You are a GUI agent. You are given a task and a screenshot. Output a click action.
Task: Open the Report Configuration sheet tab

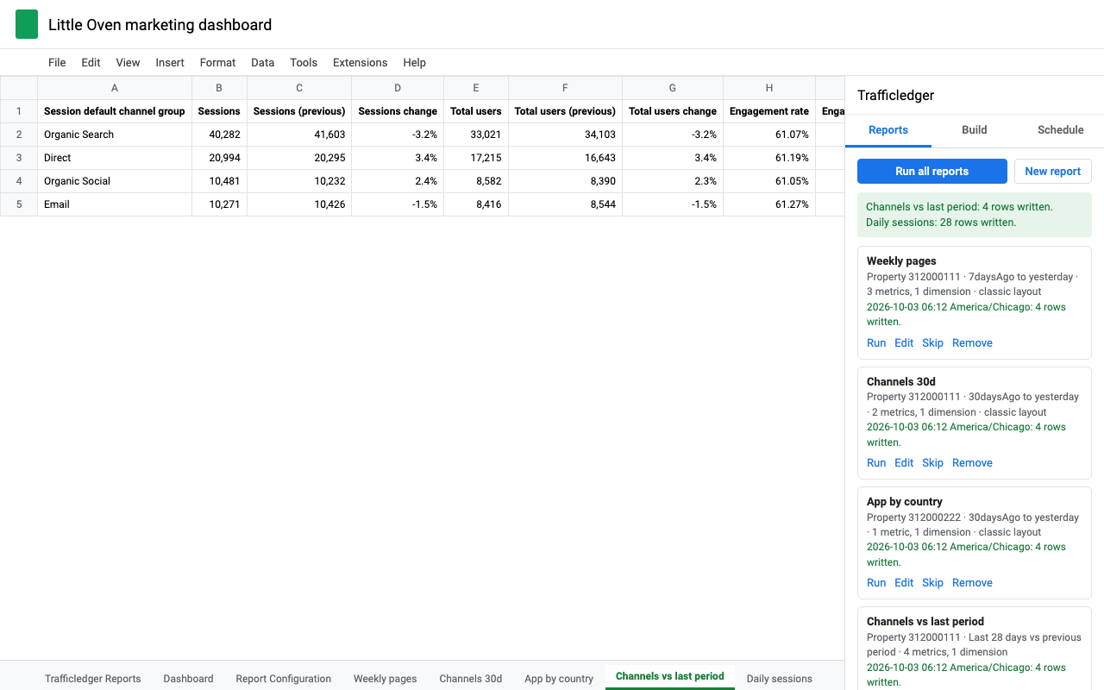click(x=284, y=678)
